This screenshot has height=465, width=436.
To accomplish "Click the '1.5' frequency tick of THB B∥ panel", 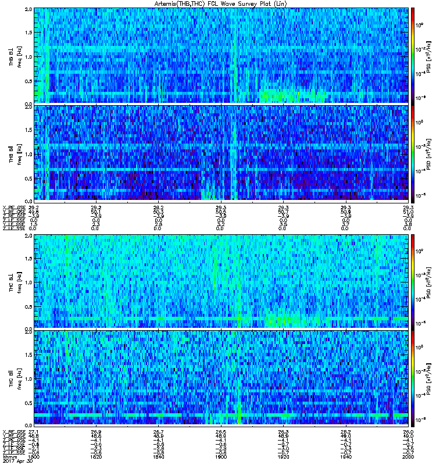I will 28,130.
